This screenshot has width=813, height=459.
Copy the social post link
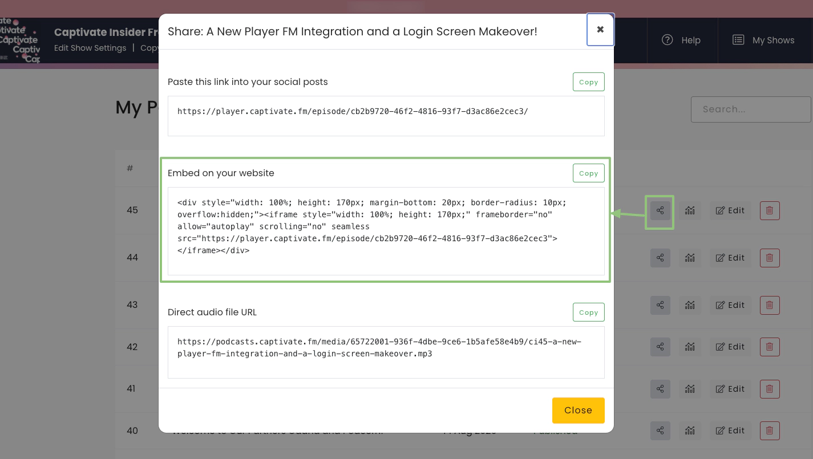point(588,82)
